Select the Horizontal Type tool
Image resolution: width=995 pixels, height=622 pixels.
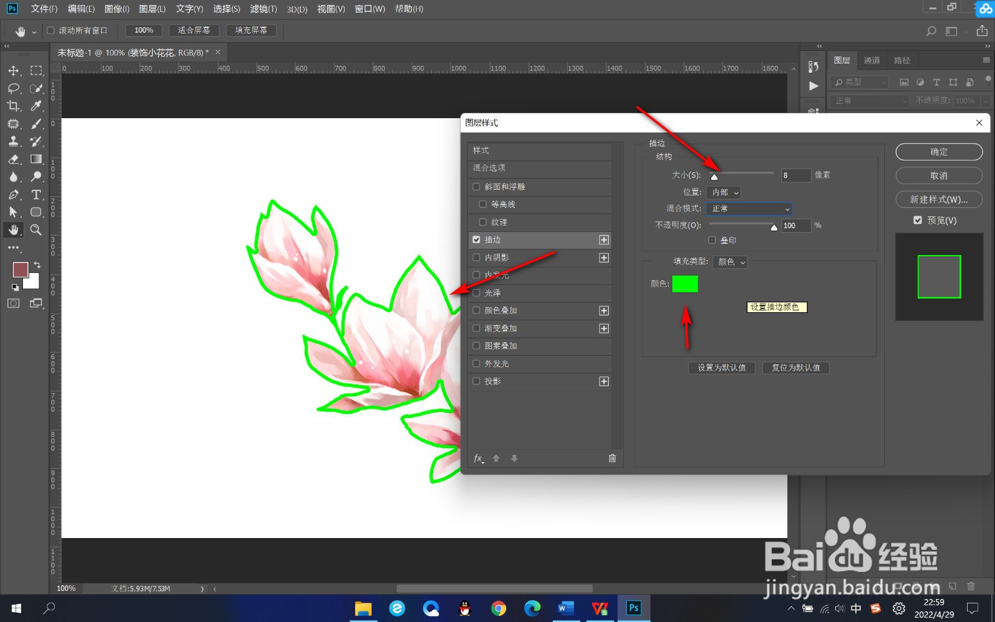click(36, 195)
